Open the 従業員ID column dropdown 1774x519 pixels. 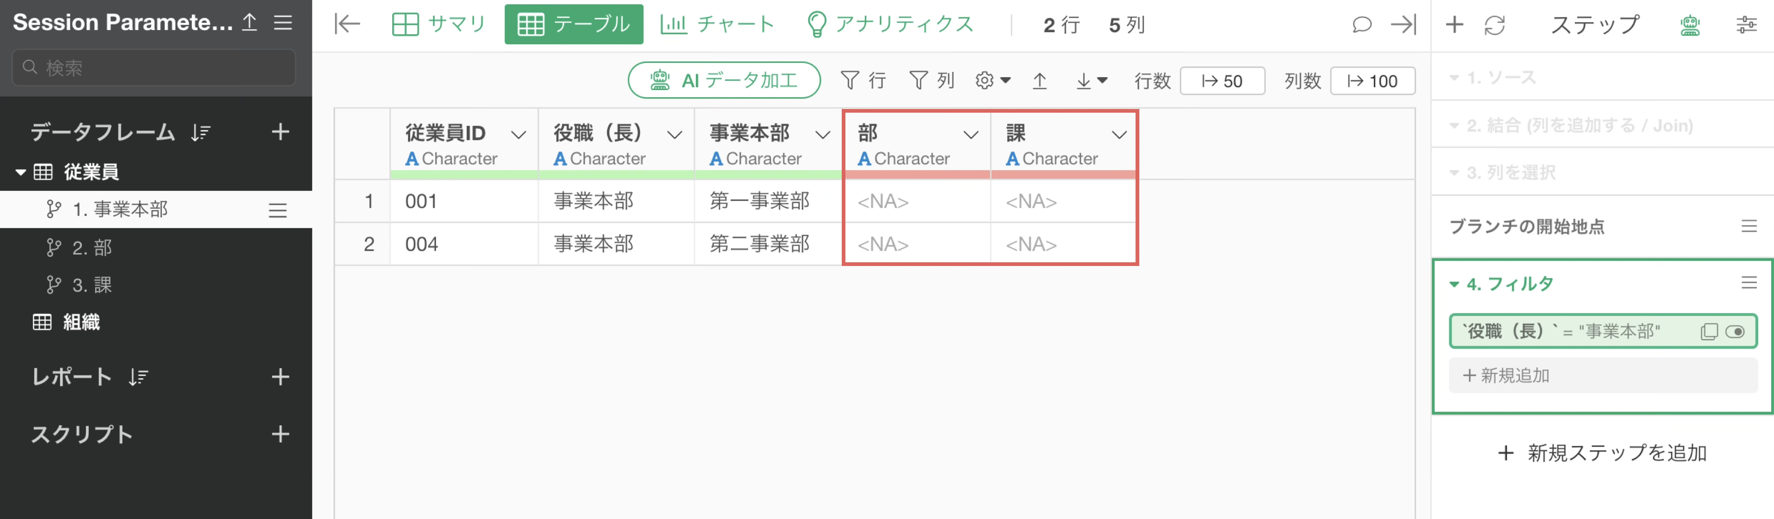pyautogui.click(x=518, y=135)
